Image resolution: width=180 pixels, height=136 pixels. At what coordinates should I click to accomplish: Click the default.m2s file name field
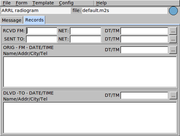click(125, 11)
